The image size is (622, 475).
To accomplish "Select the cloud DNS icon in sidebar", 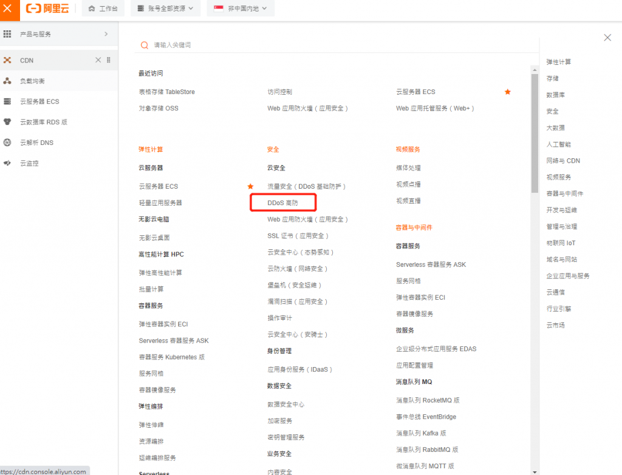I will point(7,143).
